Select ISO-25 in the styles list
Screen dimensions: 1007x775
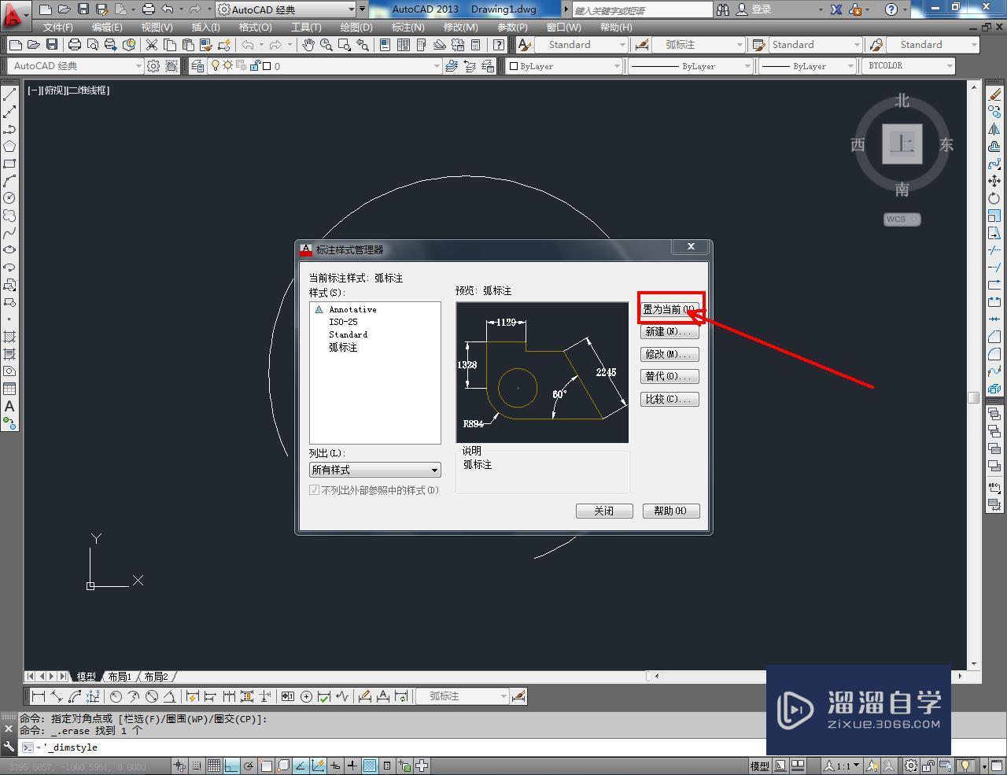[343, 322]
